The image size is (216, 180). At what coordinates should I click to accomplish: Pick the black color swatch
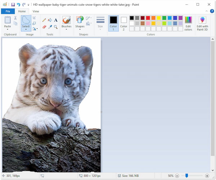click(132, 18)
